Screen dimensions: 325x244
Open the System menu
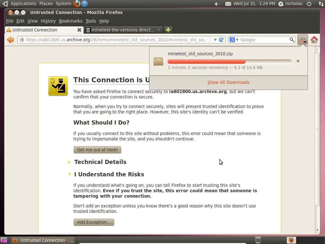[x=63, y=3]
